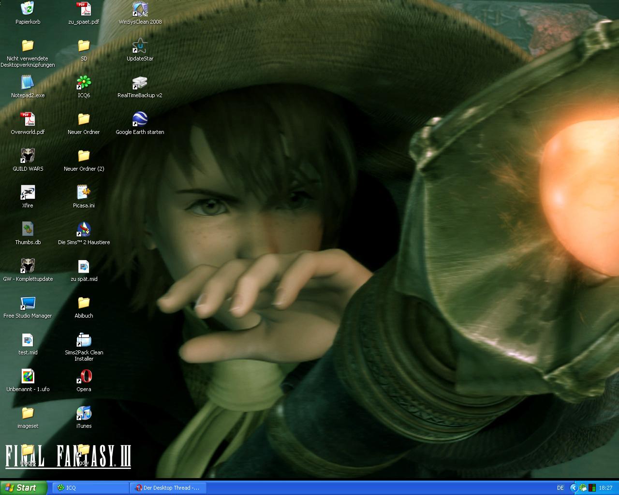This screenshot has width=619, height=495.
Task: Select the Abibuch folder
Action: (x=84, y=303)
